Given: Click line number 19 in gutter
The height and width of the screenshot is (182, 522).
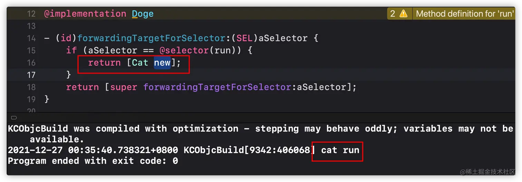Looking at the screenshot, I should coord(31,99).
